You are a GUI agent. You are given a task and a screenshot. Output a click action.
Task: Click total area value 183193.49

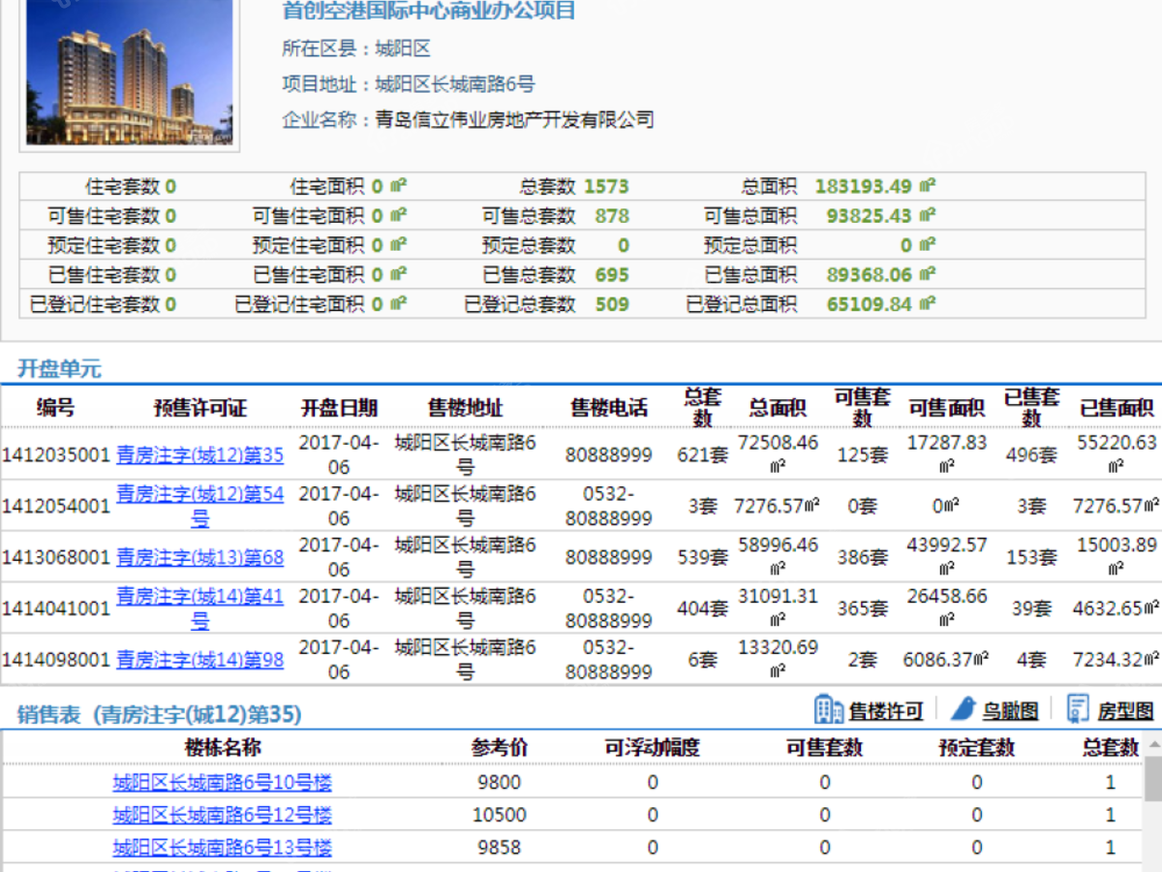tap(864, 187)
